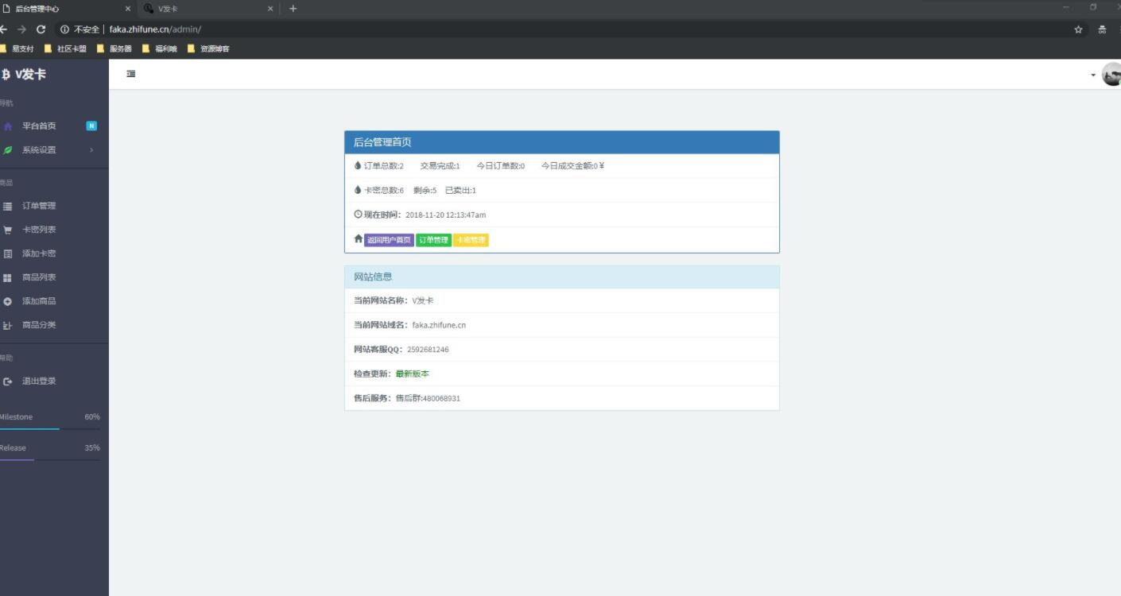Click the sort icon beside 商品分类
1121x596 pixels.
click(x=8, y=325)
